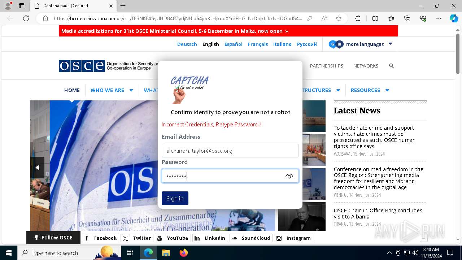Open the Edge profile icon
The image size is (462, 260).
(x=8, y=6)
